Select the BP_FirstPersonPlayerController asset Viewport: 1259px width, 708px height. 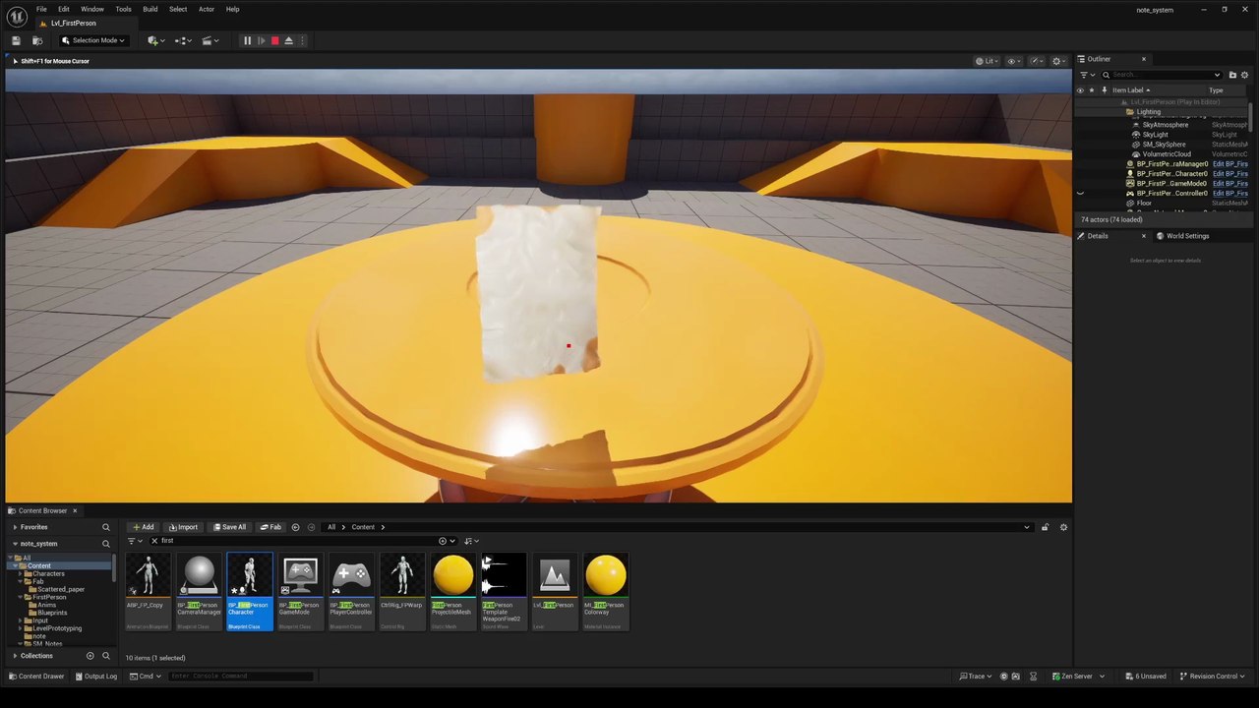(350, 590)
